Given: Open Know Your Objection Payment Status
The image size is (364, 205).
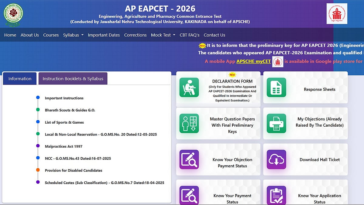Looking at the screenshot, I should pos(218,160).
